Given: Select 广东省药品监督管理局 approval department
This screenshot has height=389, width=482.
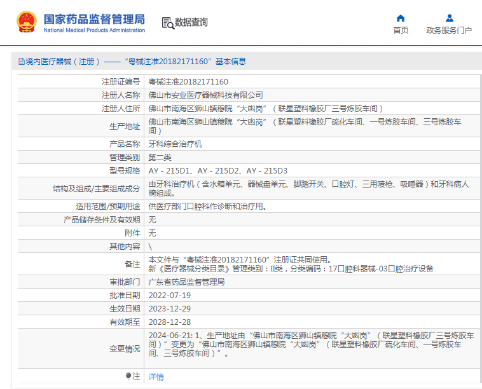Looking at the screenshot, I should coord(186,282).
